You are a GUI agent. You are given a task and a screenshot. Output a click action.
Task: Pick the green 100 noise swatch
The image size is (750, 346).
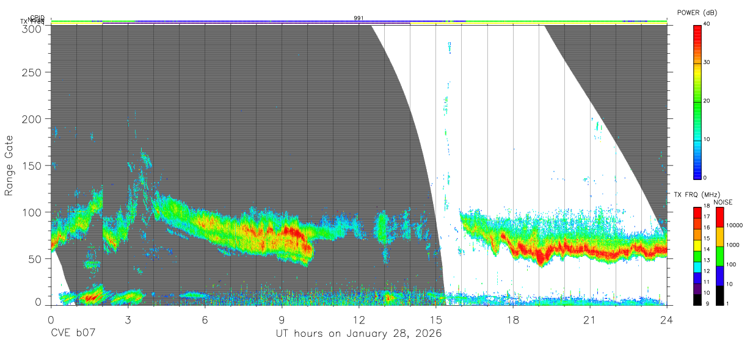(x=719, y=256)
